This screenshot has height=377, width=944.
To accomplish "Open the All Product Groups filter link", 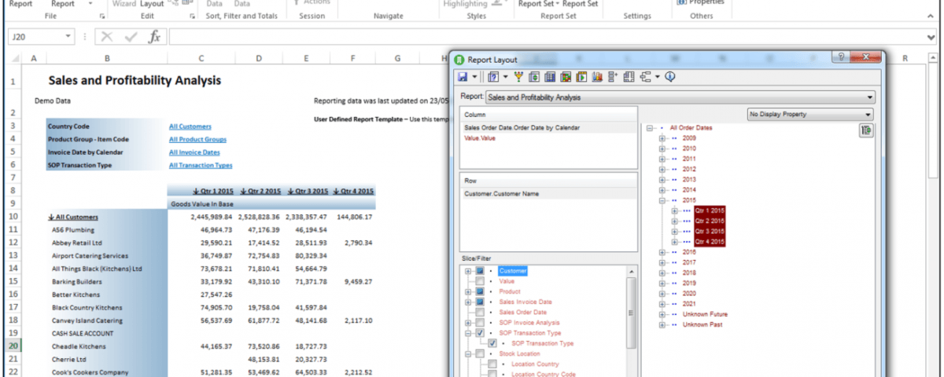I will pyautogui.click(x=198, y=140).
